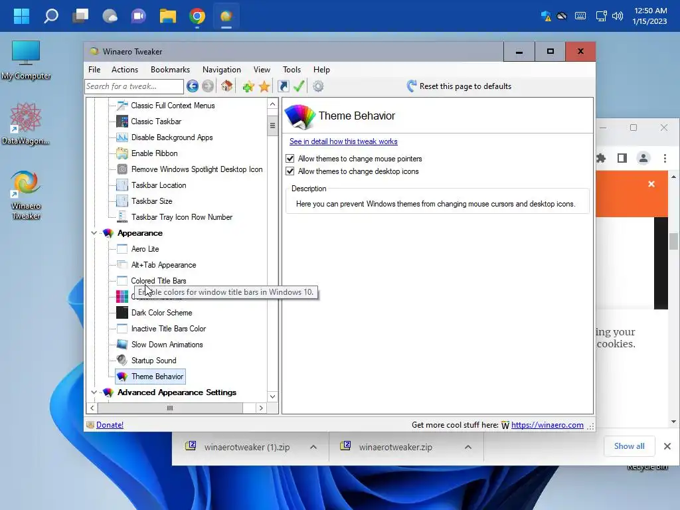Open settings via the gear icon in toolbar

[x=318, y=86]
